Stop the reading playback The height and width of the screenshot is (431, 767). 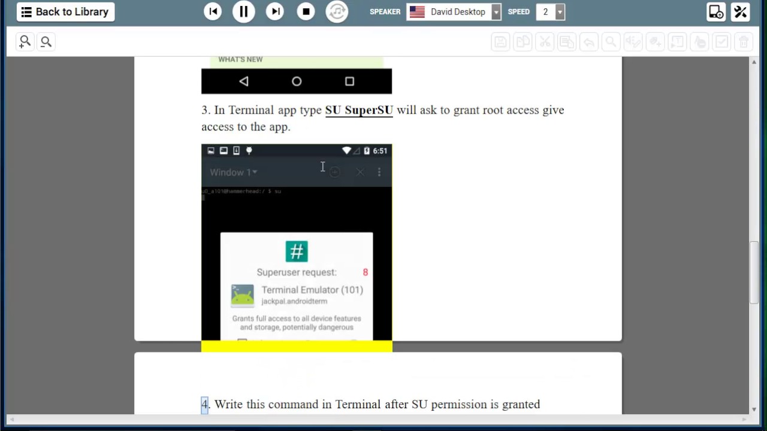(x=306, y=11)
